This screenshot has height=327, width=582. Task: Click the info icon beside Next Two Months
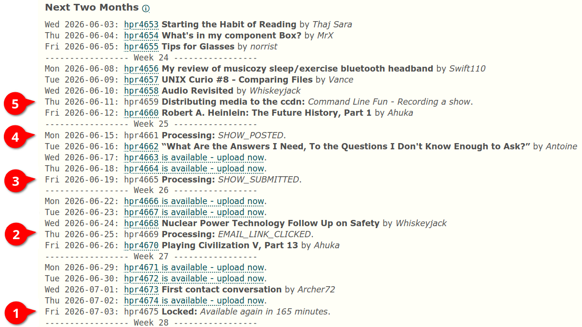(146, 9)
